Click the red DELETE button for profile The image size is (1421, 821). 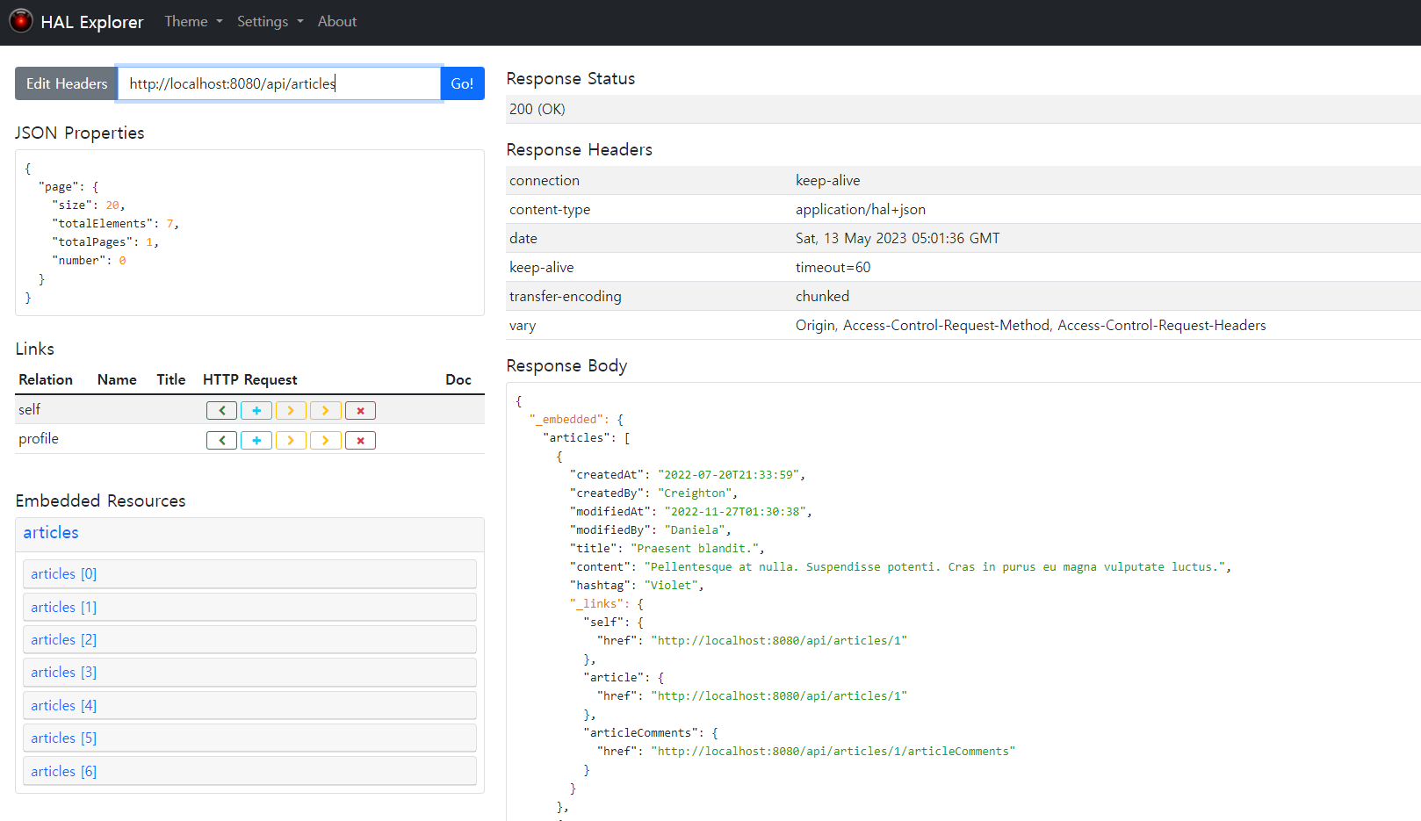[x=360, y=440]
